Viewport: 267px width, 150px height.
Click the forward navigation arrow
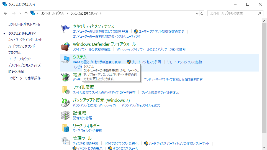tap(14, 13)
